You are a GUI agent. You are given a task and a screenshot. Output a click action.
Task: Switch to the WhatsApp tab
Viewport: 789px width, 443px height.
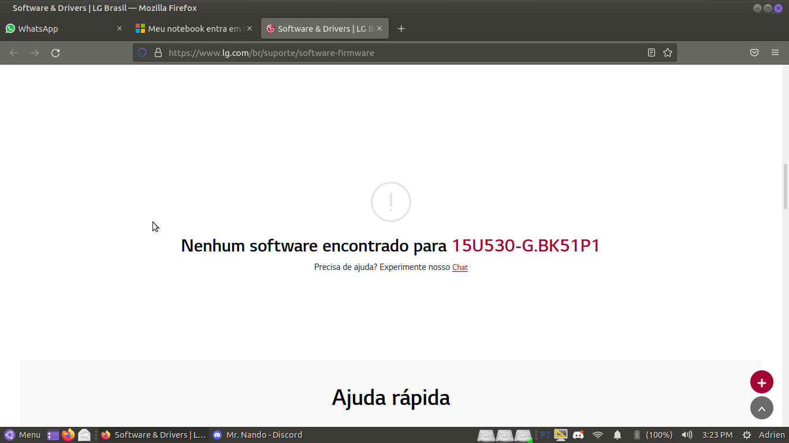tap(64, 28)
